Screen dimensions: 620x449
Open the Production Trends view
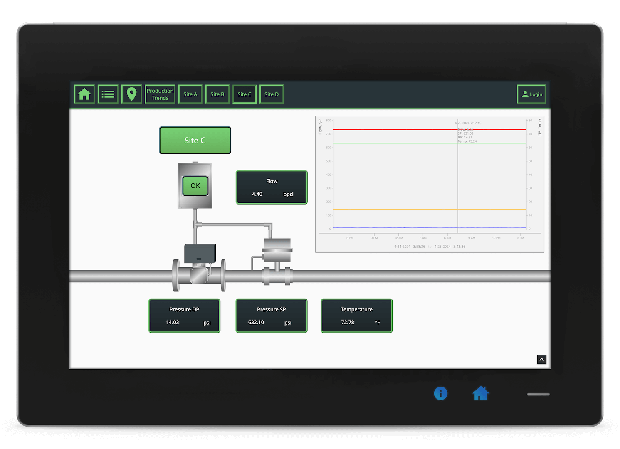(160, 94)
